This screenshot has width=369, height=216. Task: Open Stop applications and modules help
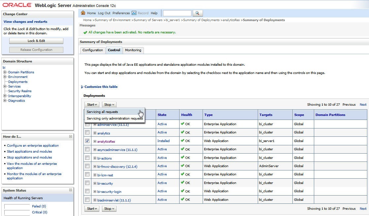[29, 157]
